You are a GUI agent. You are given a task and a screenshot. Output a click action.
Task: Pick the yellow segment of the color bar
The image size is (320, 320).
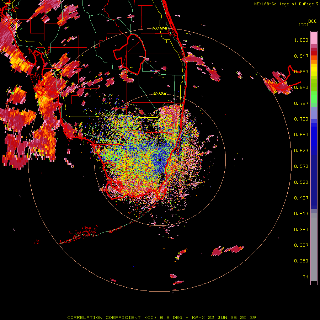coord(314,71)
